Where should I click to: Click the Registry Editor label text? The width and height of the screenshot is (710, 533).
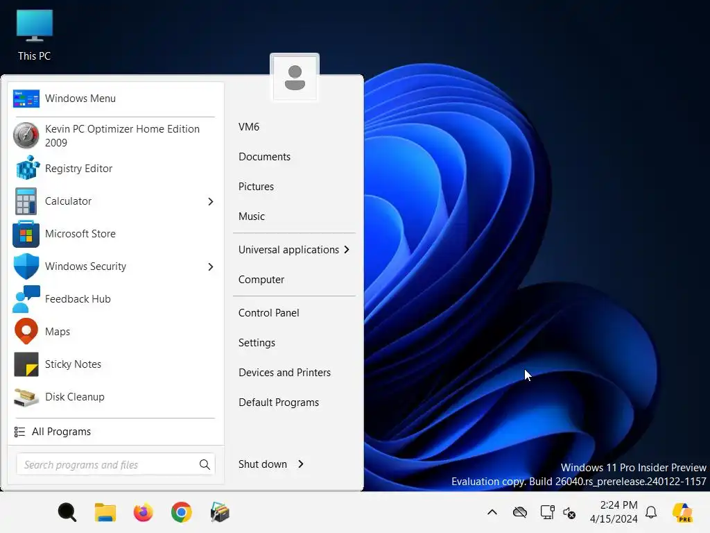point(79,169)
